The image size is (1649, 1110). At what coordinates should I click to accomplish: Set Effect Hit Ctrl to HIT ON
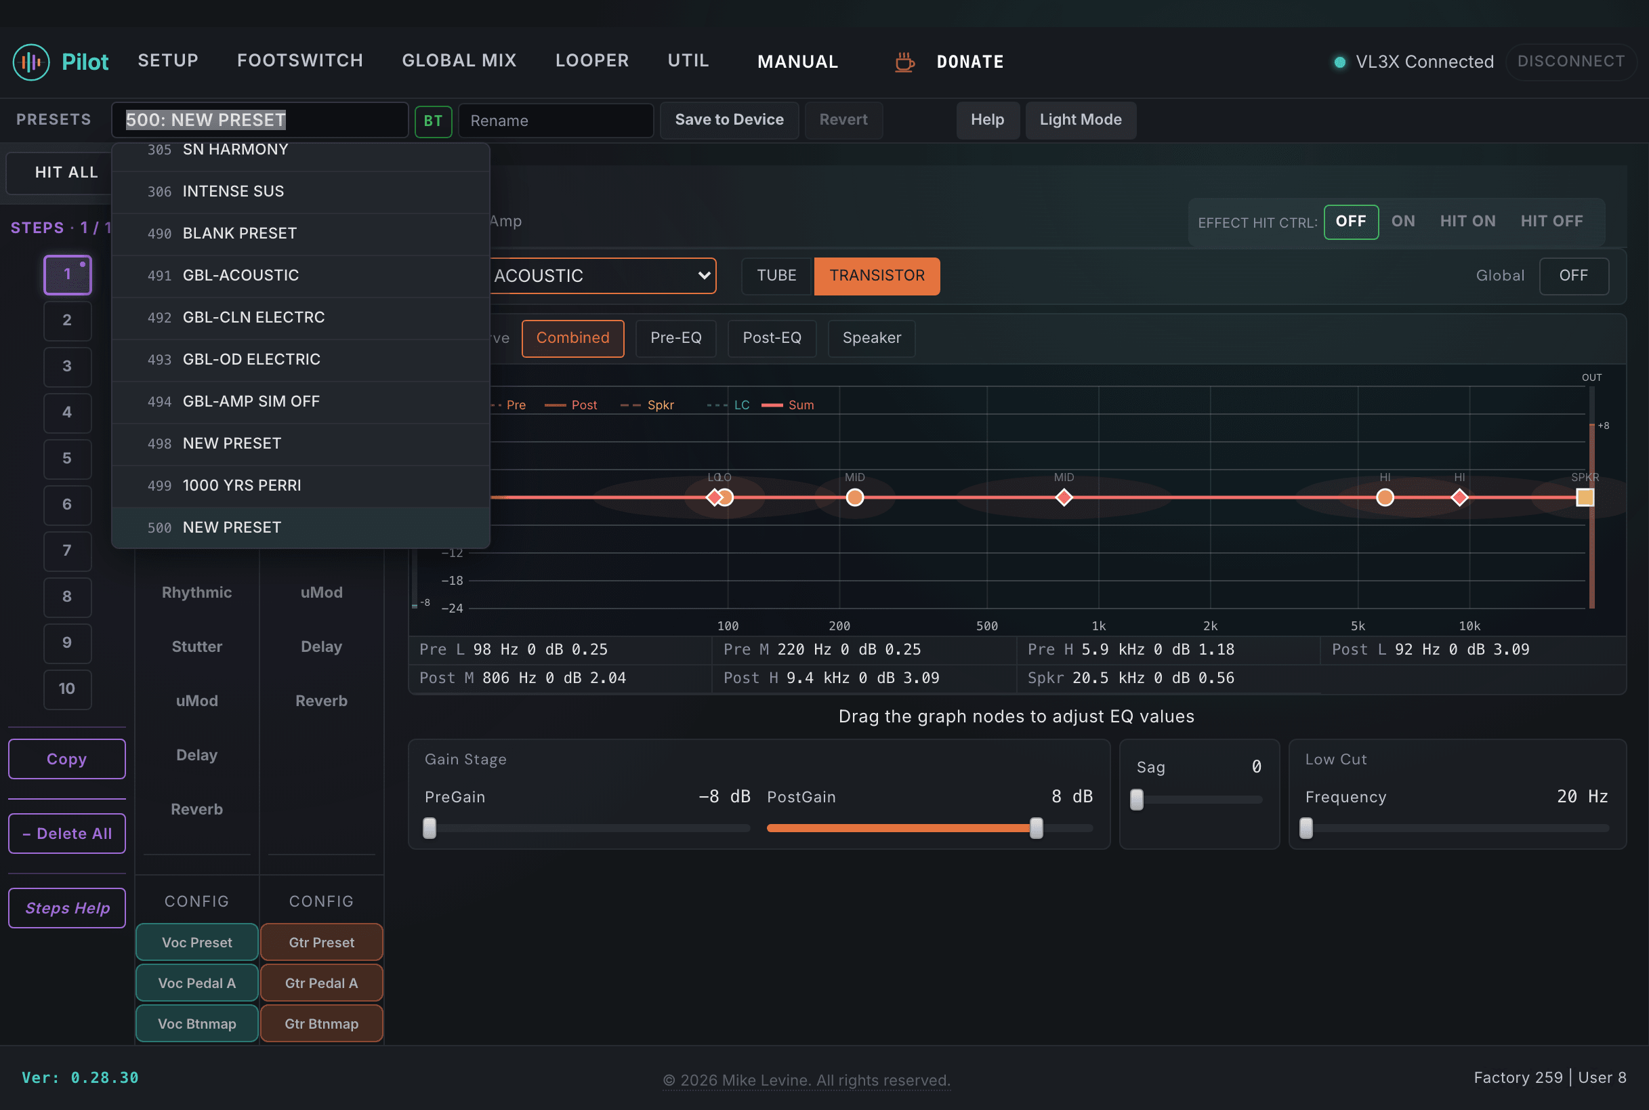click(x=1468, y=222)
